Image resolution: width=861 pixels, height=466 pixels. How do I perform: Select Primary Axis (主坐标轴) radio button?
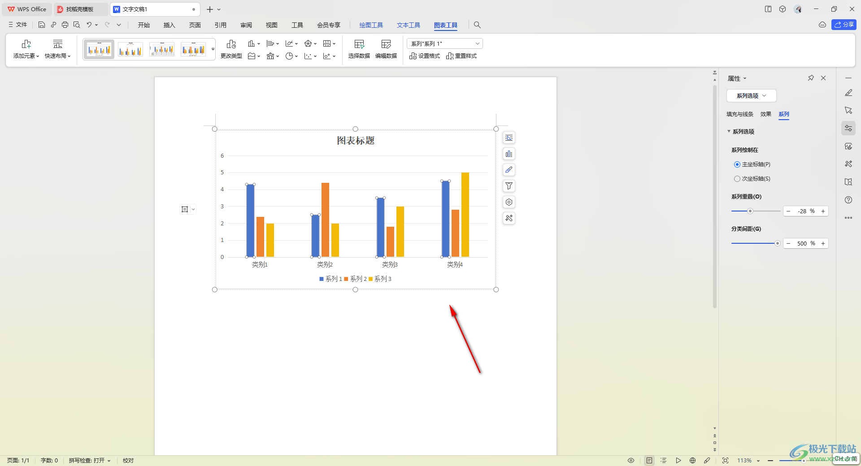click(x=737, y=164)
